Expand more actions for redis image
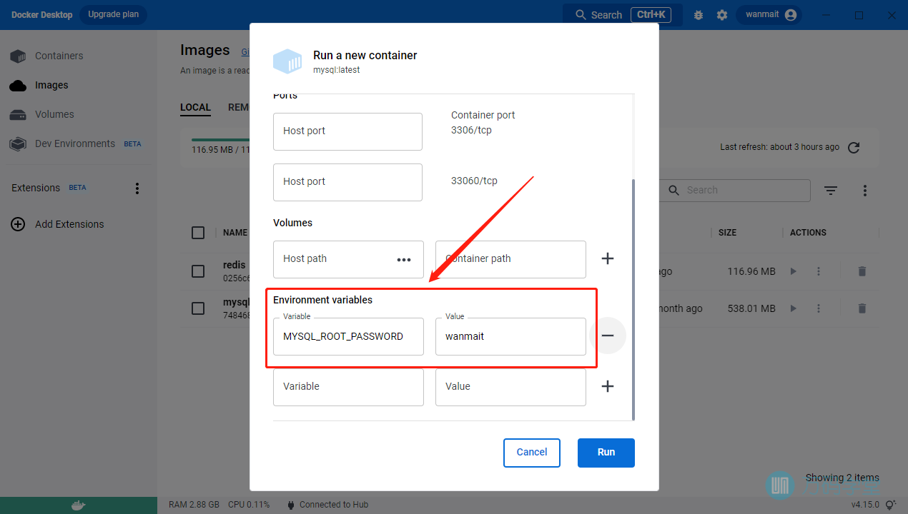Screen dimensions: 908x514 click(819, 271)
